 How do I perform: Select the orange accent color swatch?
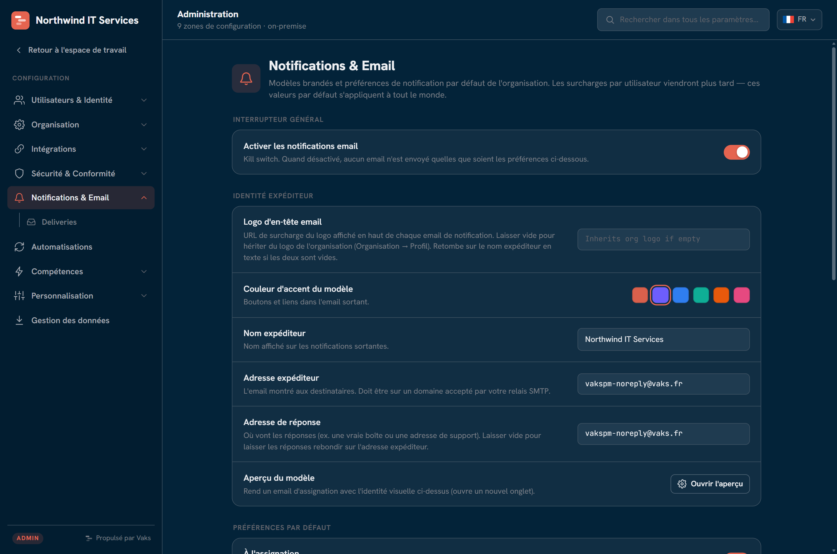[721, 295]
